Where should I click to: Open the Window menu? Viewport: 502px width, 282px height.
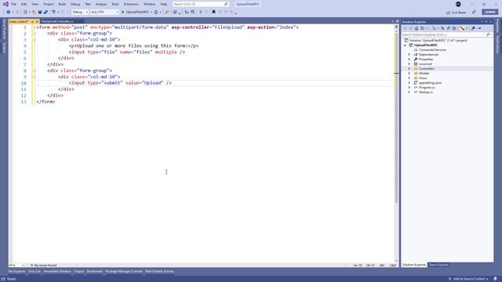(x=149, y=4)
